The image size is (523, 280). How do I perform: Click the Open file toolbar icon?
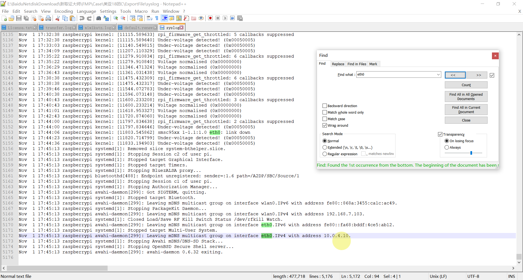point(11,18)
